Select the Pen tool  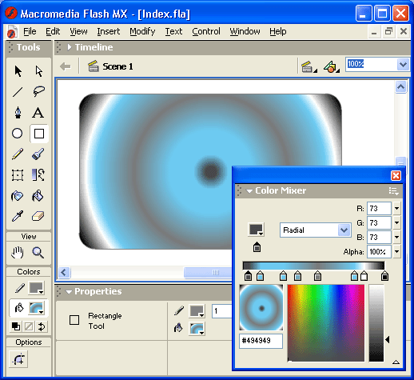[18, 112]
